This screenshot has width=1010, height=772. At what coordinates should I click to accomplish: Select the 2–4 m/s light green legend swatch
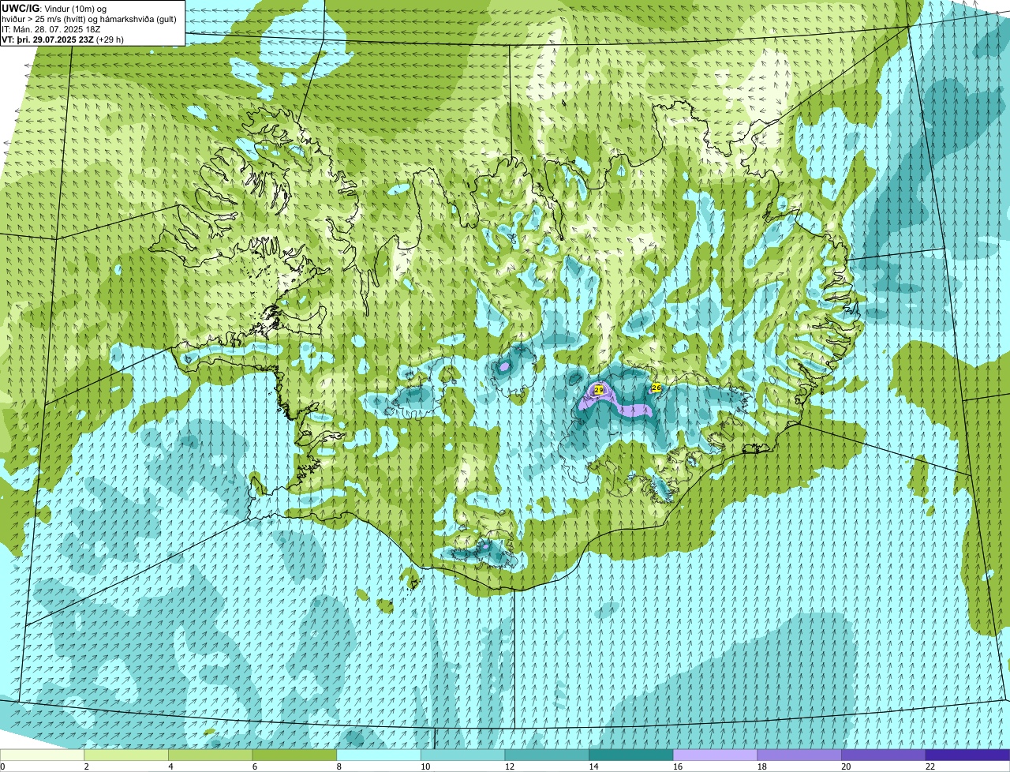pyautogui.click(x=126, y=755)
